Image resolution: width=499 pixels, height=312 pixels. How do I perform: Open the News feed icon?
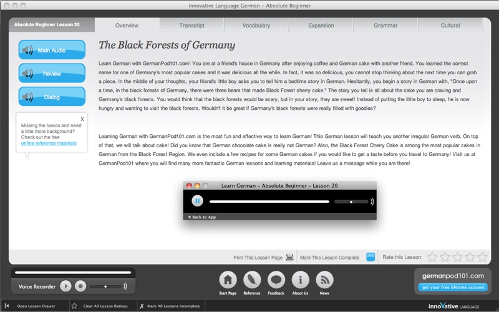(x=324, y=280)
